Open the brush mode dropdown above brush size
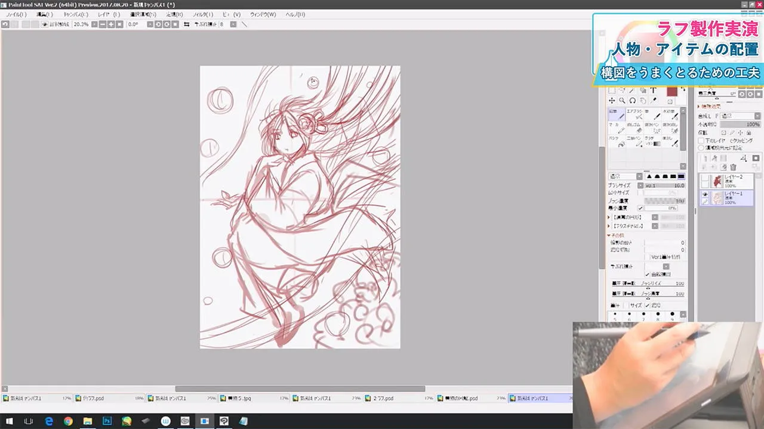Image resolution: width=764 pixels, height=429 pixels. click(624, 176)
